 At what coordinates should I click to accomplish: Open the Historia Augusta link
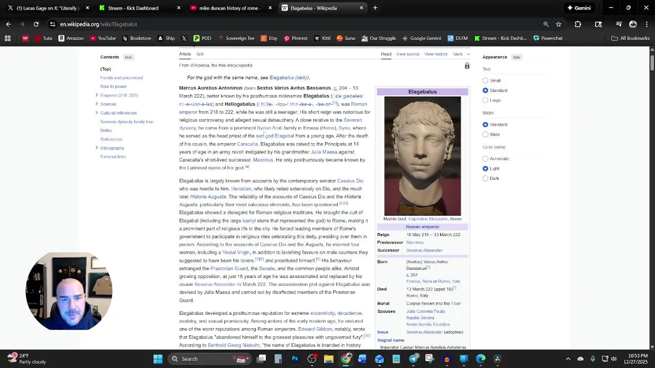pyautogui.click(x=208, y=197)
